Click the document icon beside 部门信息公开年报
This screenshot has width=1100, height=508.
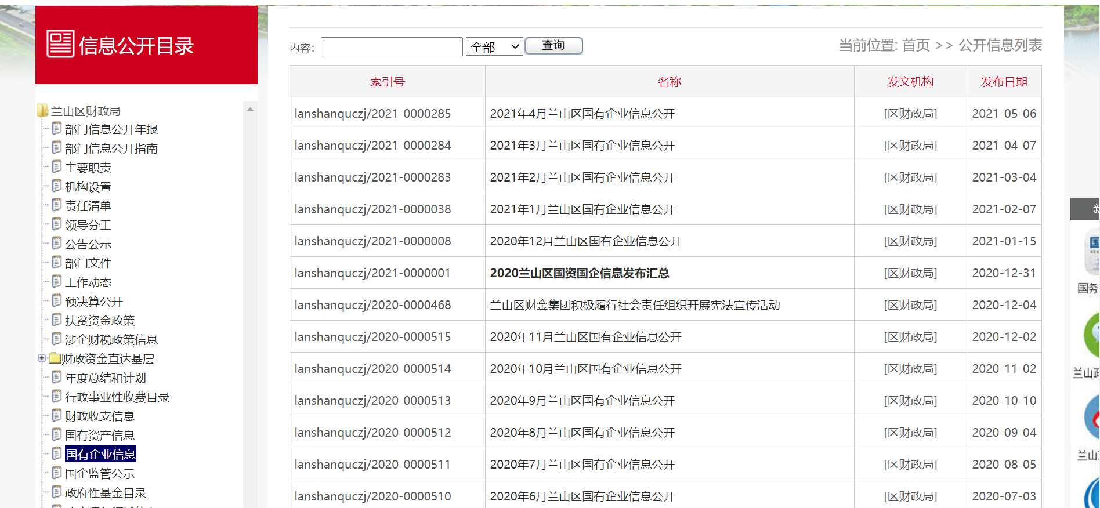click(x=56, y=128)
